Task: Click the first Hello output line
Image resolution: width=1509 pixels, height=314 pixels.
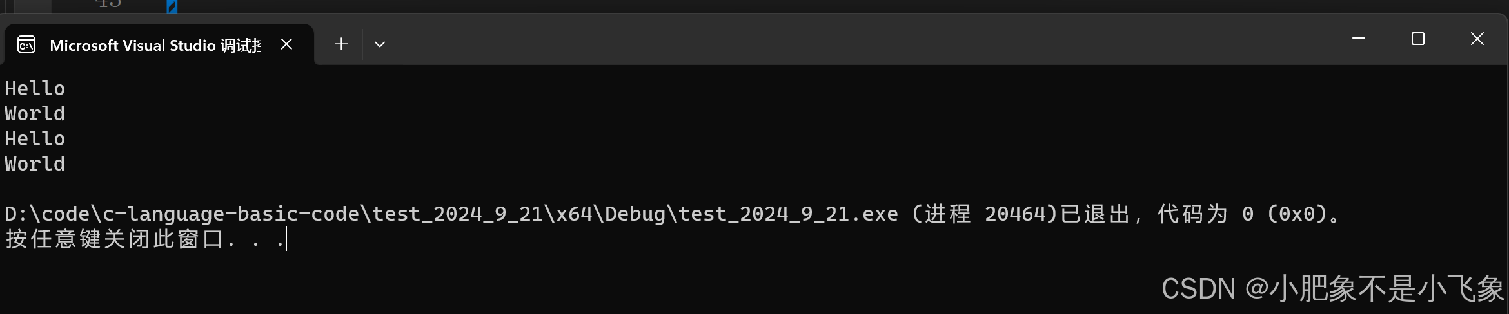Action: [35, 88]
